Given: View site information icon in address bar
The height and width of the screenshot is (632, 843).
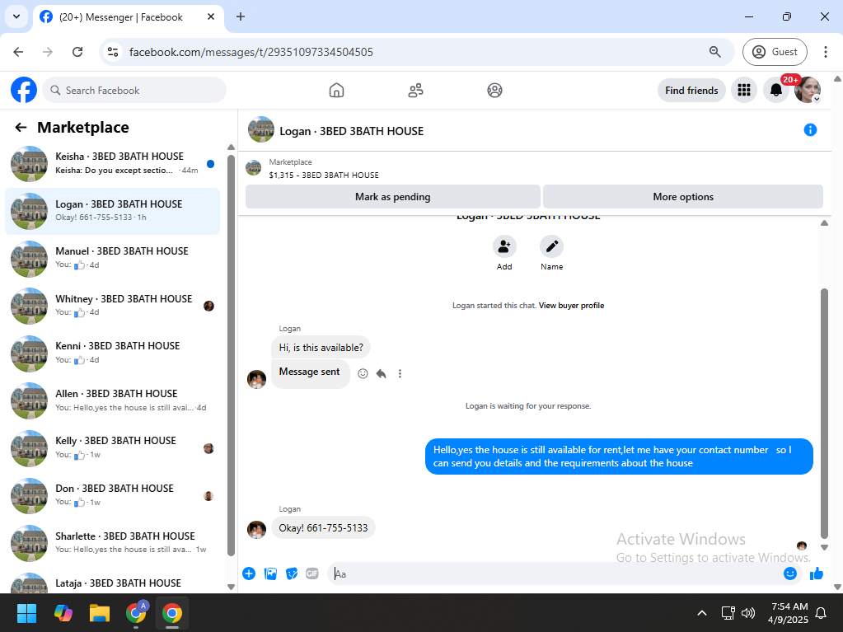Looking at the screenshot, I should 113,52.
